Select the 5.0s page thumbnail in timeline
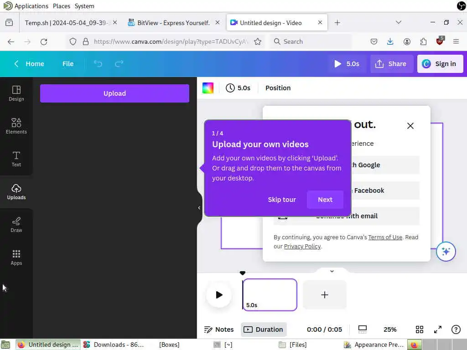467x350 pixels. coord(270,295)
